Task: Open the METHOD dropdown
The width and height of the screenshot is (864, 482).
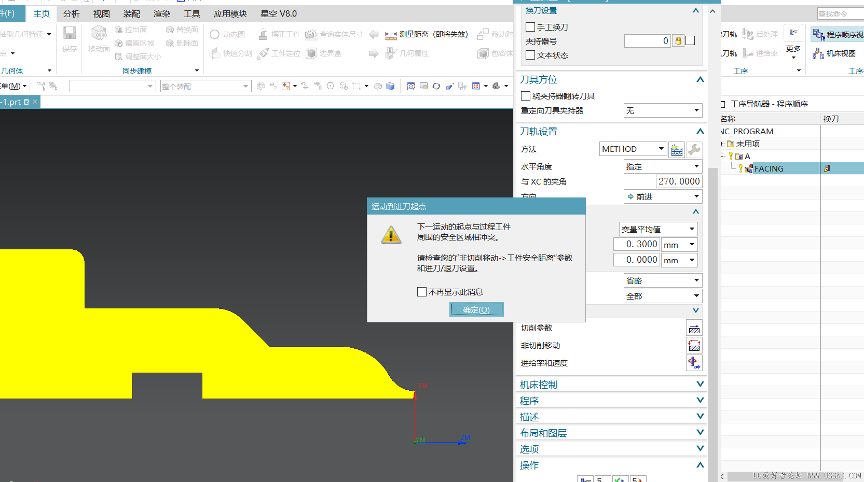Action: pos(633,149)
